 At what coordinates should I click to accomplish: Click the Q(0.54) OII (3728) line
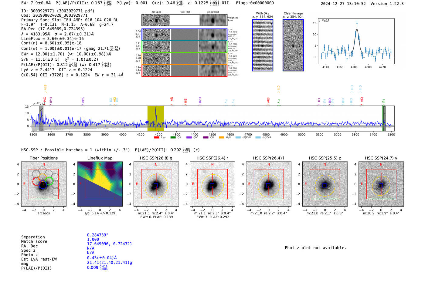click(x=72, y=75)
